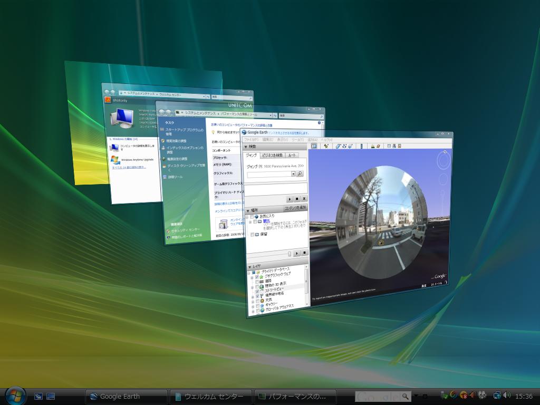540x405 pixels.
Task: Click the Street View camera icon on the road
Action: point(381,243)
